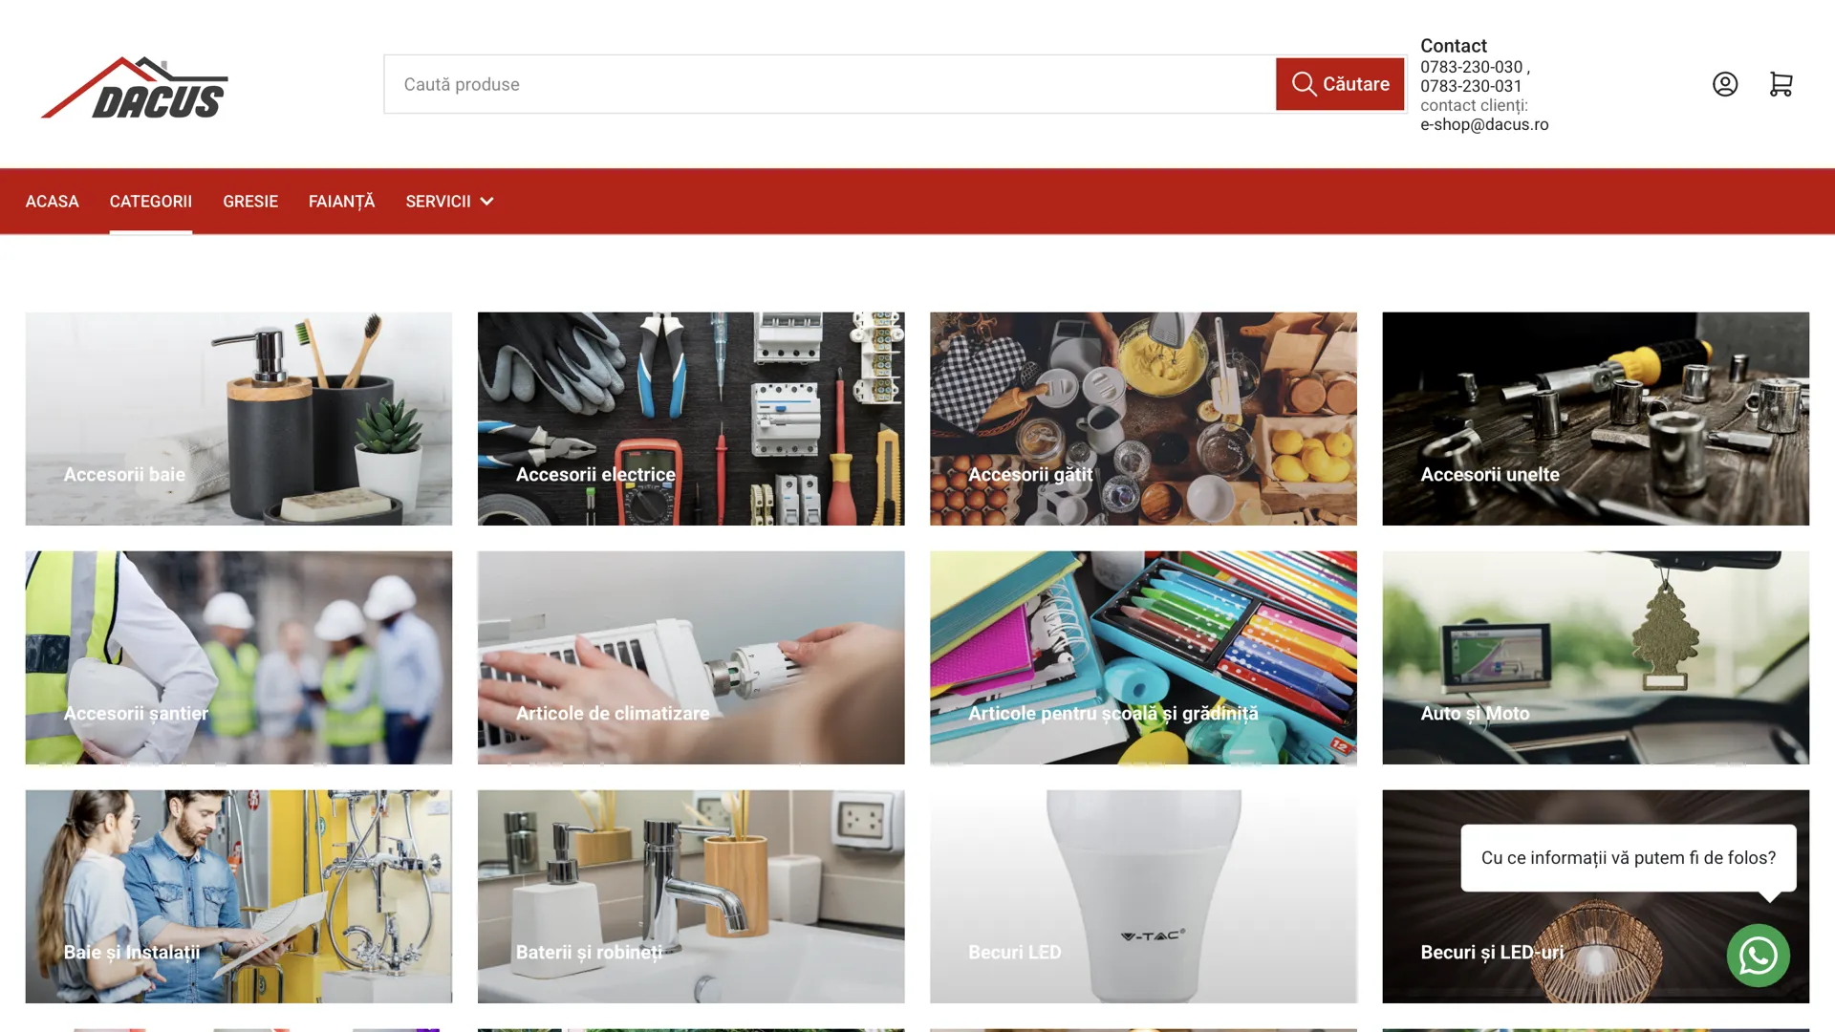
Task: Select the ACASA menu item
Action: [53, 202]
